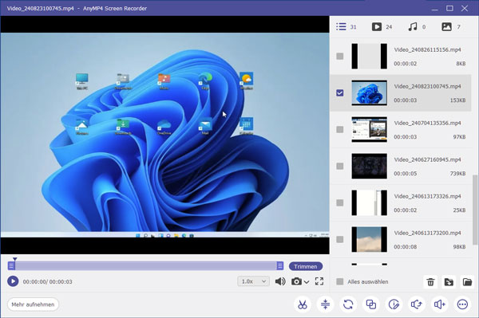Click the compress video icon
Image resolution: width=479 pixels, height=318 pixels.
326,304
